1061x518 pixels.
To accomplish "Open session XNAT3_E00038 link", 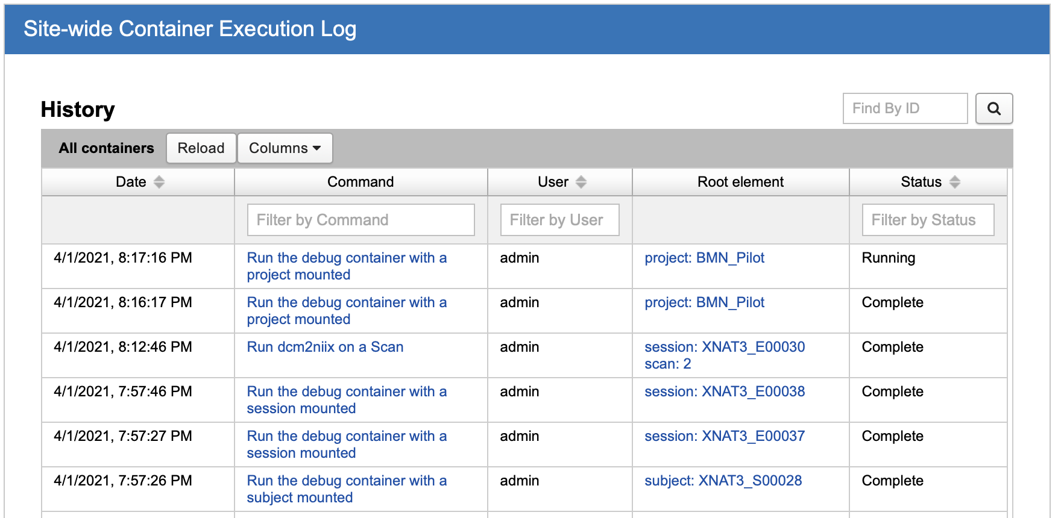I will click(724, 392).
